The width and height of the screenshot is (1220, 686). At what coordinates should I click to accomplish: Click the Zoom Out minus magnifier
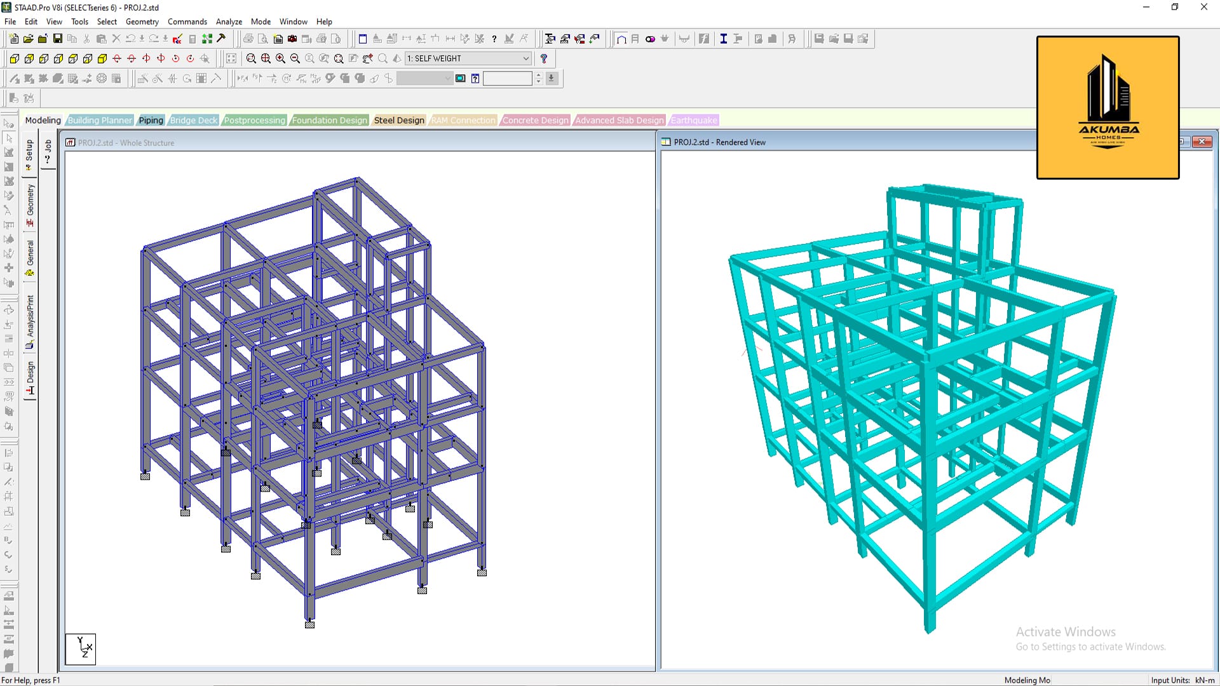295,58
